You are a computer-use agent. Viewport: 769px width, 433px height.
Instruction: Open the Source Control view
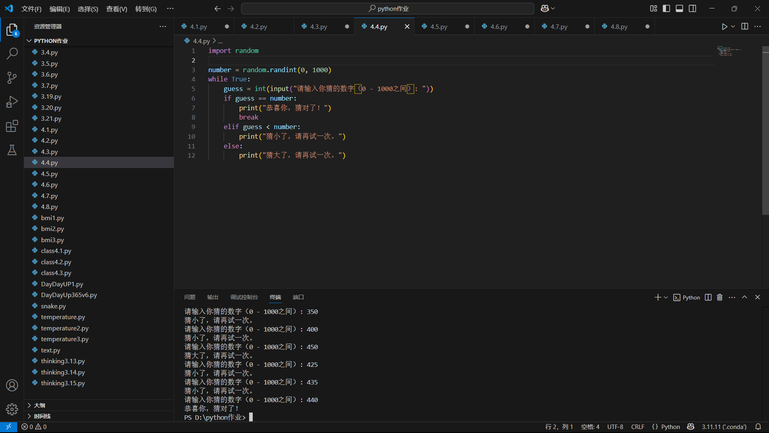tap(12, 77)
